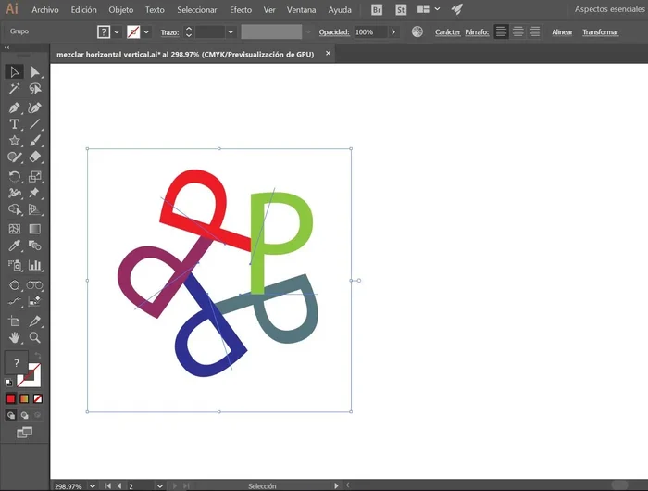Open the Carácter panel link

pyautogui.click(x=447, y=31)
